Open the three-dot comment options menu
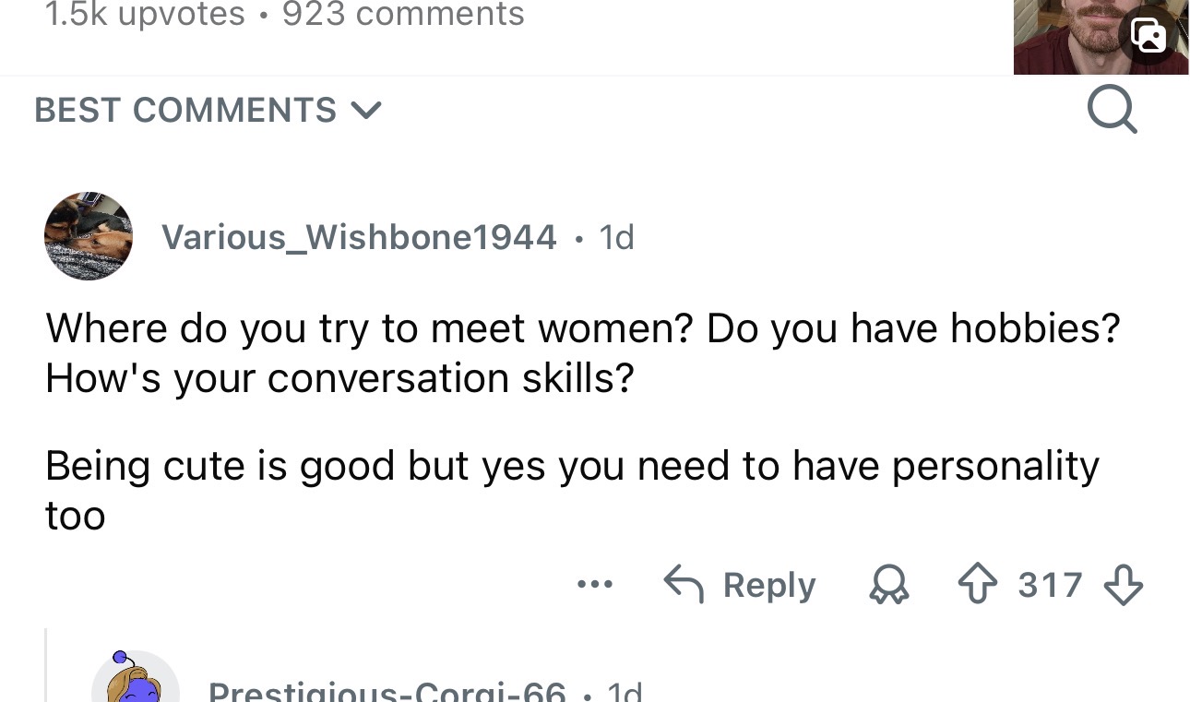 tap(595, 585)
